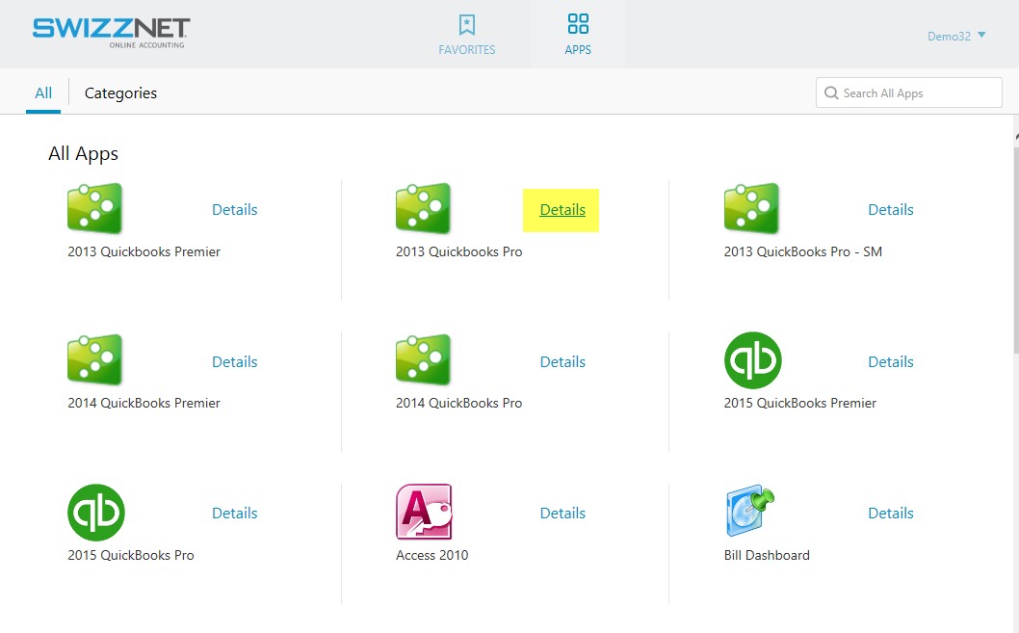Launch the 2013 Quickbooks Pro app icon
This screenshot has width=1019, height=633.
(x=423, y=209)
